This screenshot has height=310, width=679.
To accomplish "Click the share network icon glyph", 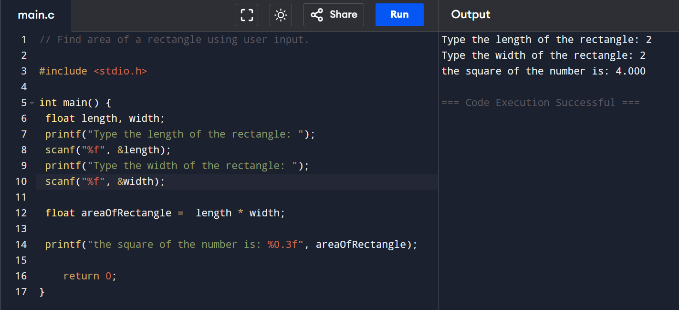I will (x=317, y=15).
